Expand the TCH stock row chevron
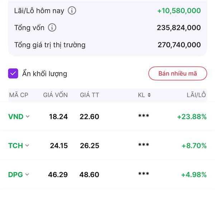 (27, 145)
